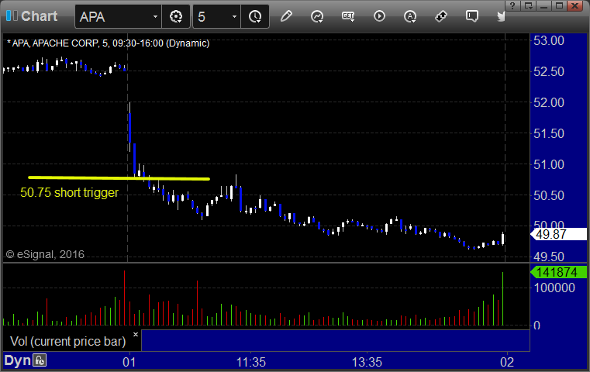This screenshot has height=372, width=590.
Task: Expand the interval 5 dropdown arrow
Action: (x=234, y=17)
